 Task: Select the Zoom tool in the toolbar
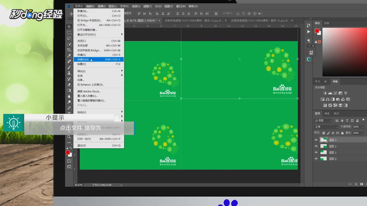69,137
